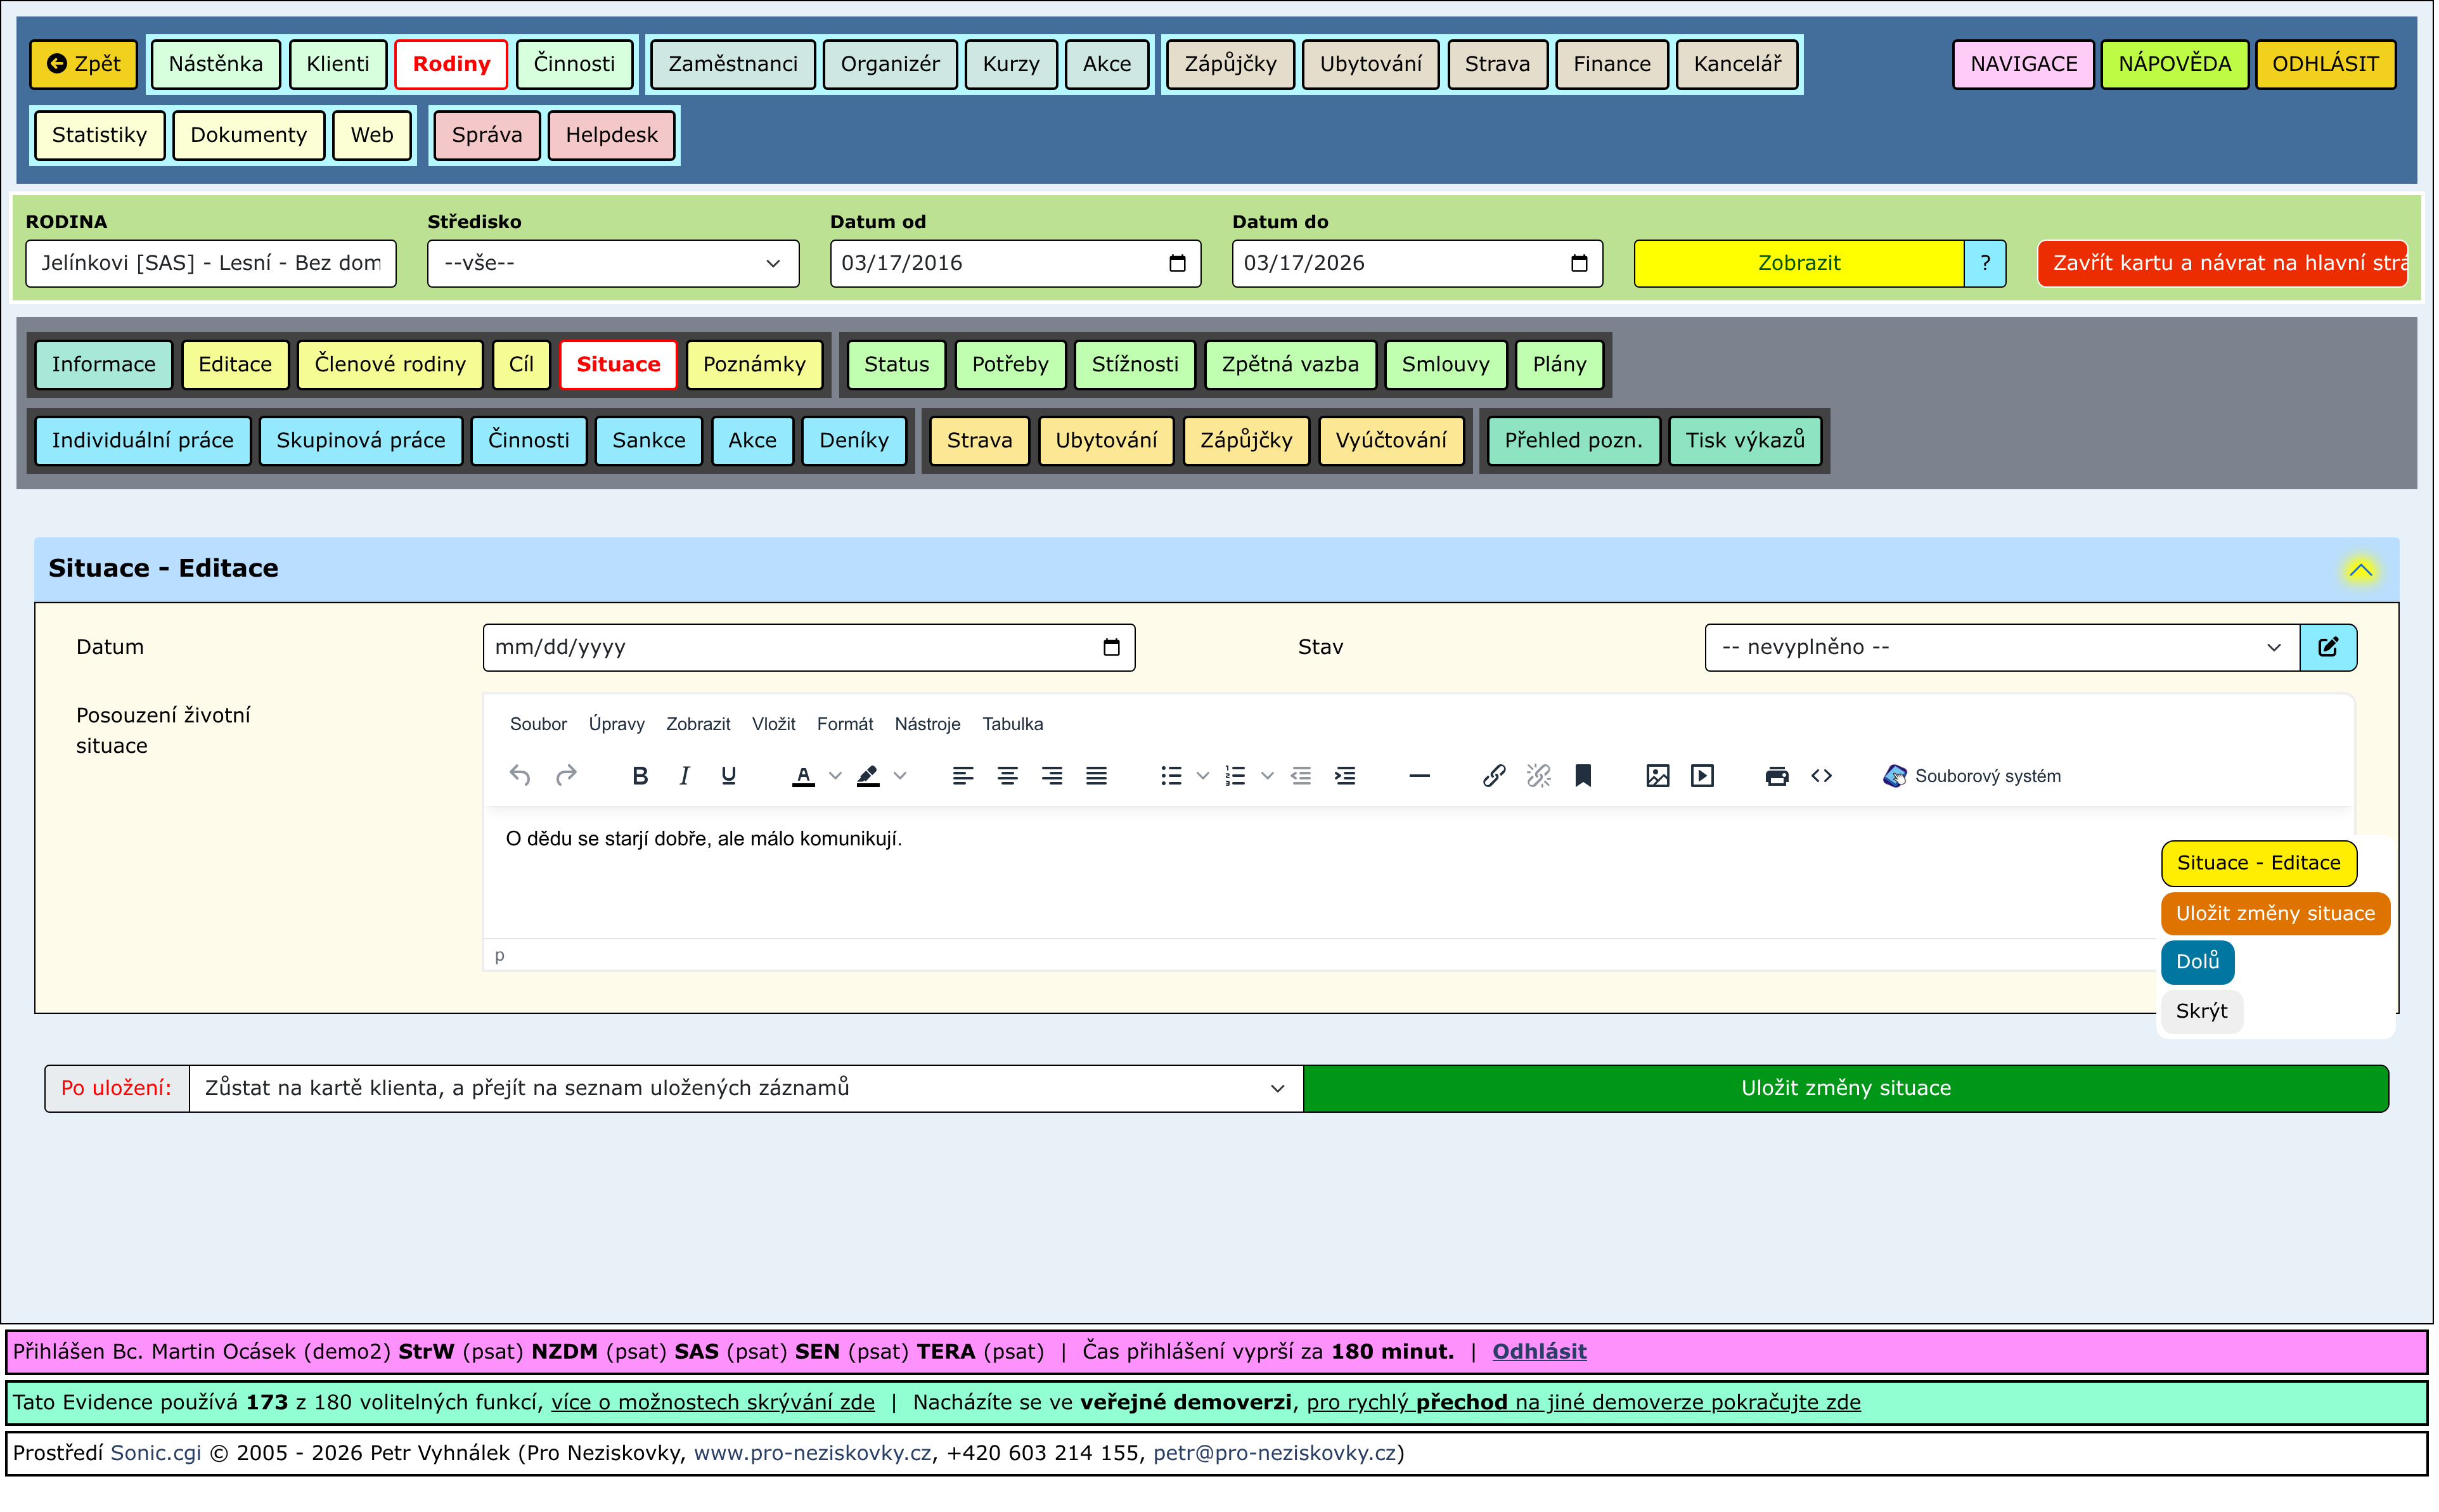2439x1512 pixels.
Task: Toggle bullet list formatting
Action: pos(1170,776)
